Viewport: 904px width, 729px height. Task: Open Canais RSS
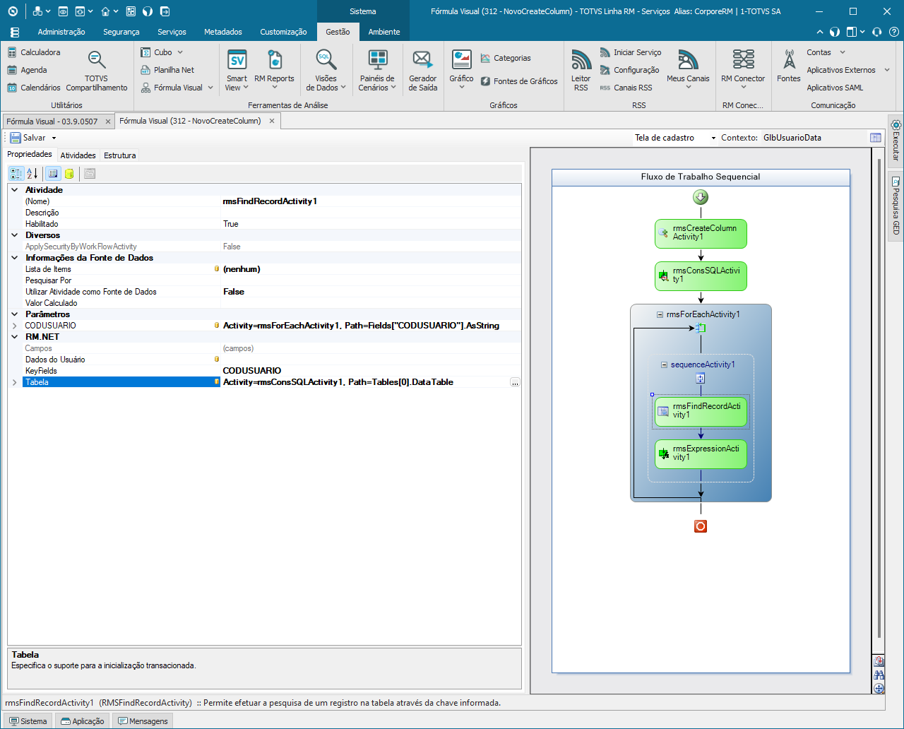pyautogui.click(x=626, y=88)
